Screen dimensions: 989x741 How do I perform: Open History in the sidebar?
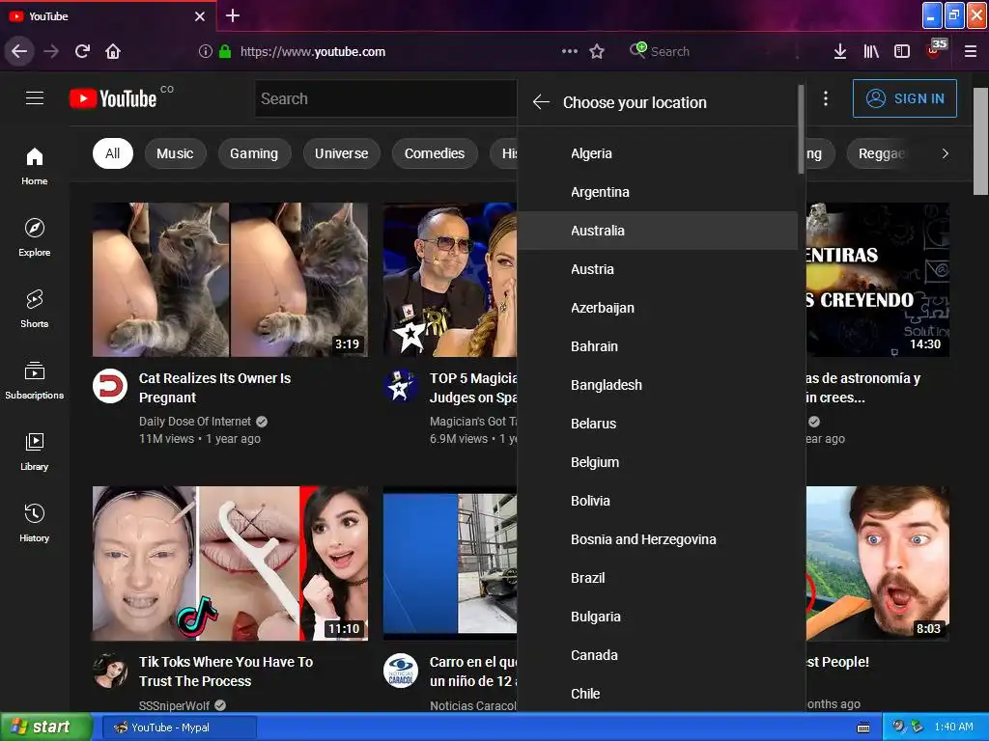click(35, 523)
